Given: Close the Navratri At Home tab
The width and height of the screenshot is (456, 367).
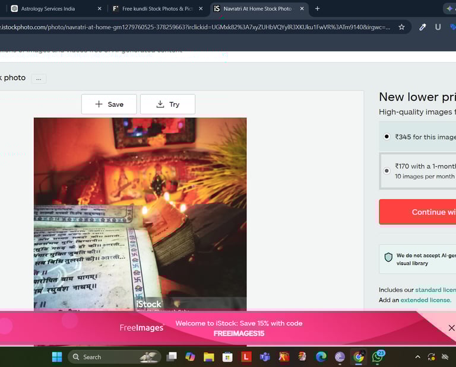Looking at the screenshot, I should [302, 9].
